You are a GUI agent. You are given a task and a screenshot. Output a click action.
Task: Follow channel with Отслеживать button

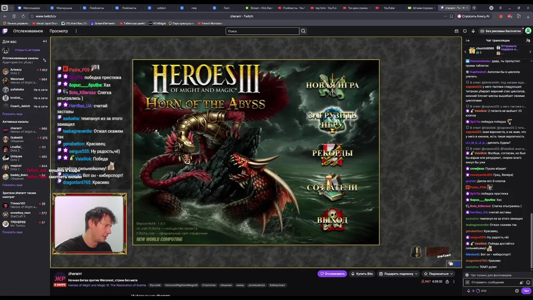click(x=332, y=274)
